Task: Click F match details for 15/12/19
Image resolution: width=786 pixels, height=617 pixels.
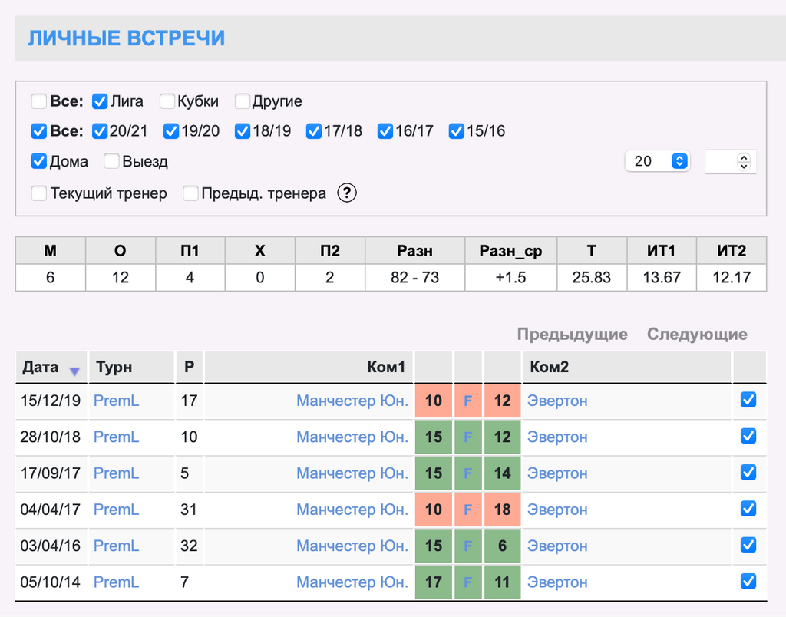Action: (x=468, y=401)
